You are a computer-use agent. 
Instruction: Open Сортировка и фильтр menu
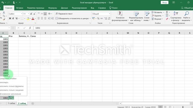[x=176, y=16]
